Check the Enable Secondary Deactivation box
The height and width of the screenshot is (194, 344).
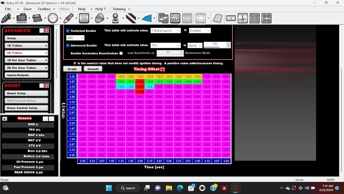click(x=121, y=53)
